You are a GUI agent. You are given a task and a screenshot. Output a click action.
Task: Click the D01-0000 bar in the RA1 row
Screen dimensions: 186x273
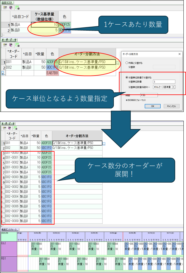pos(36,248)
